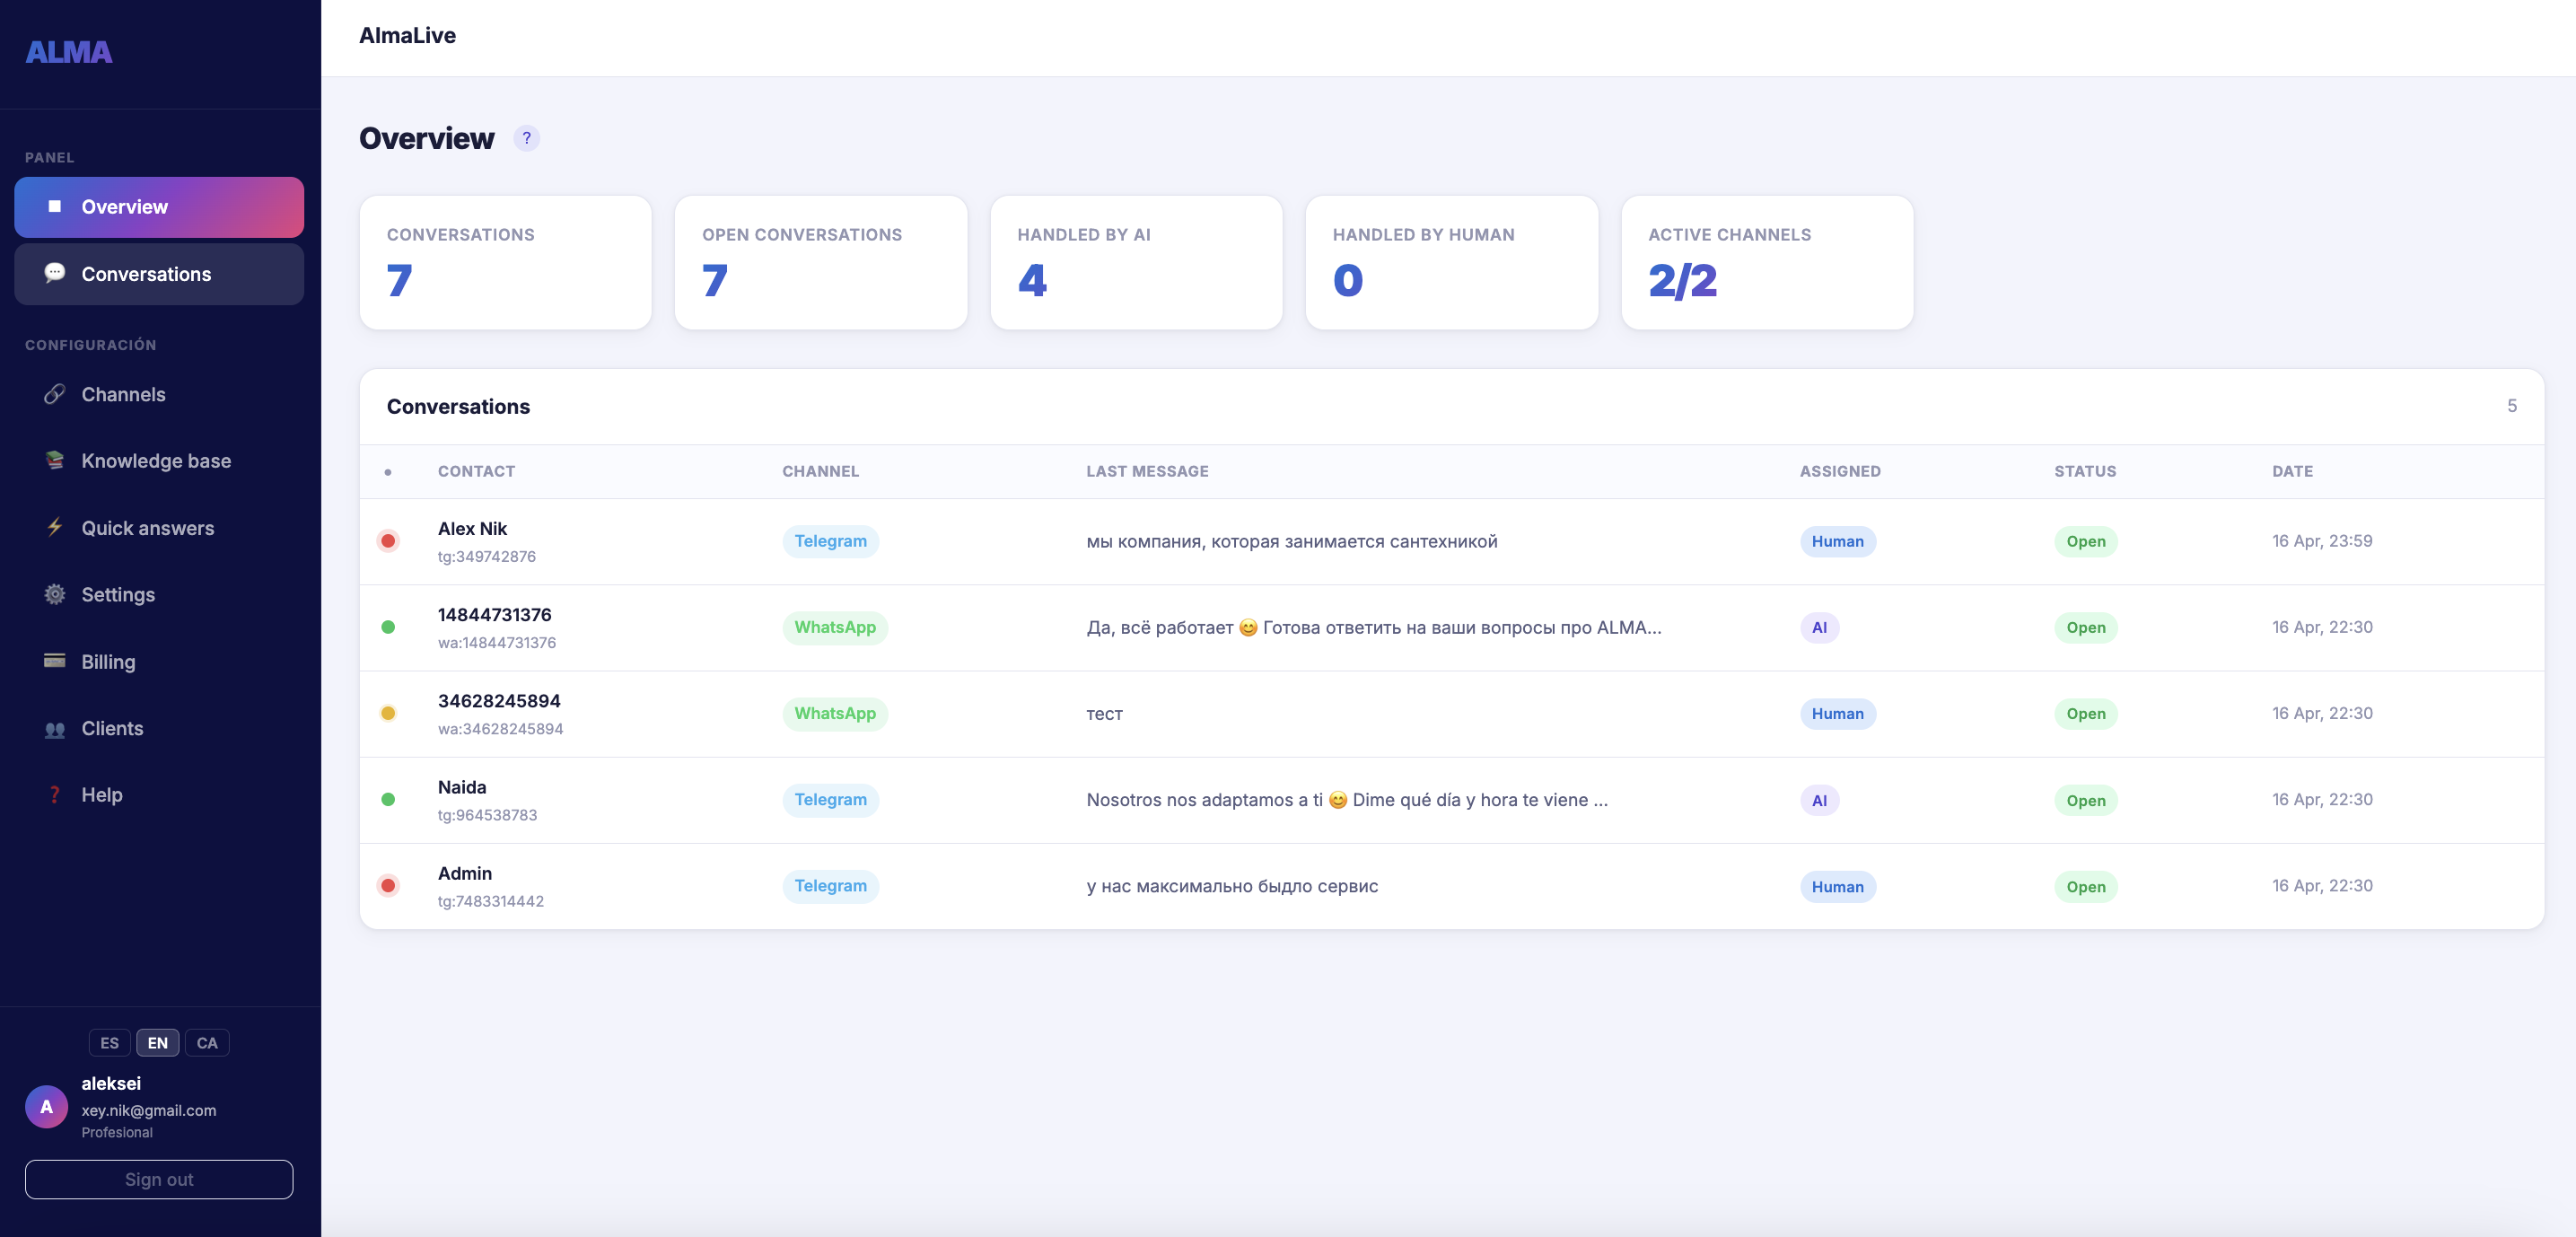Click the aleksei user avatar
Viewport: 2576px width, 1237px height.
coord(46,1107)
